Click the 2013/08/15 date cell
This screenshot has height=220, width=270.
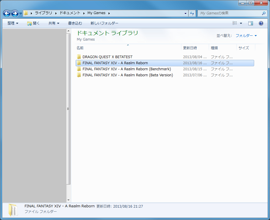pos(195,69)
